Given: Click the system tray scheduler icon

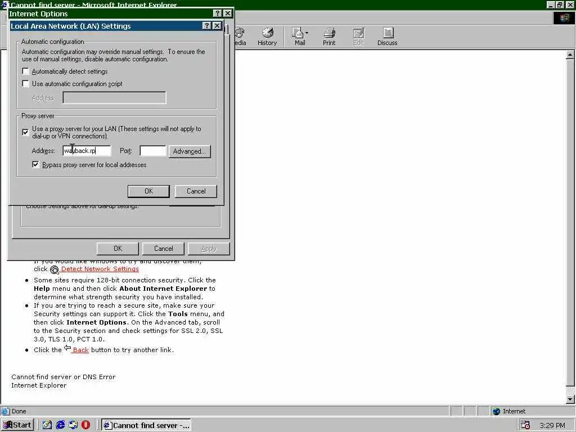Looking at the screenshot, I should [x=525, y=425].
